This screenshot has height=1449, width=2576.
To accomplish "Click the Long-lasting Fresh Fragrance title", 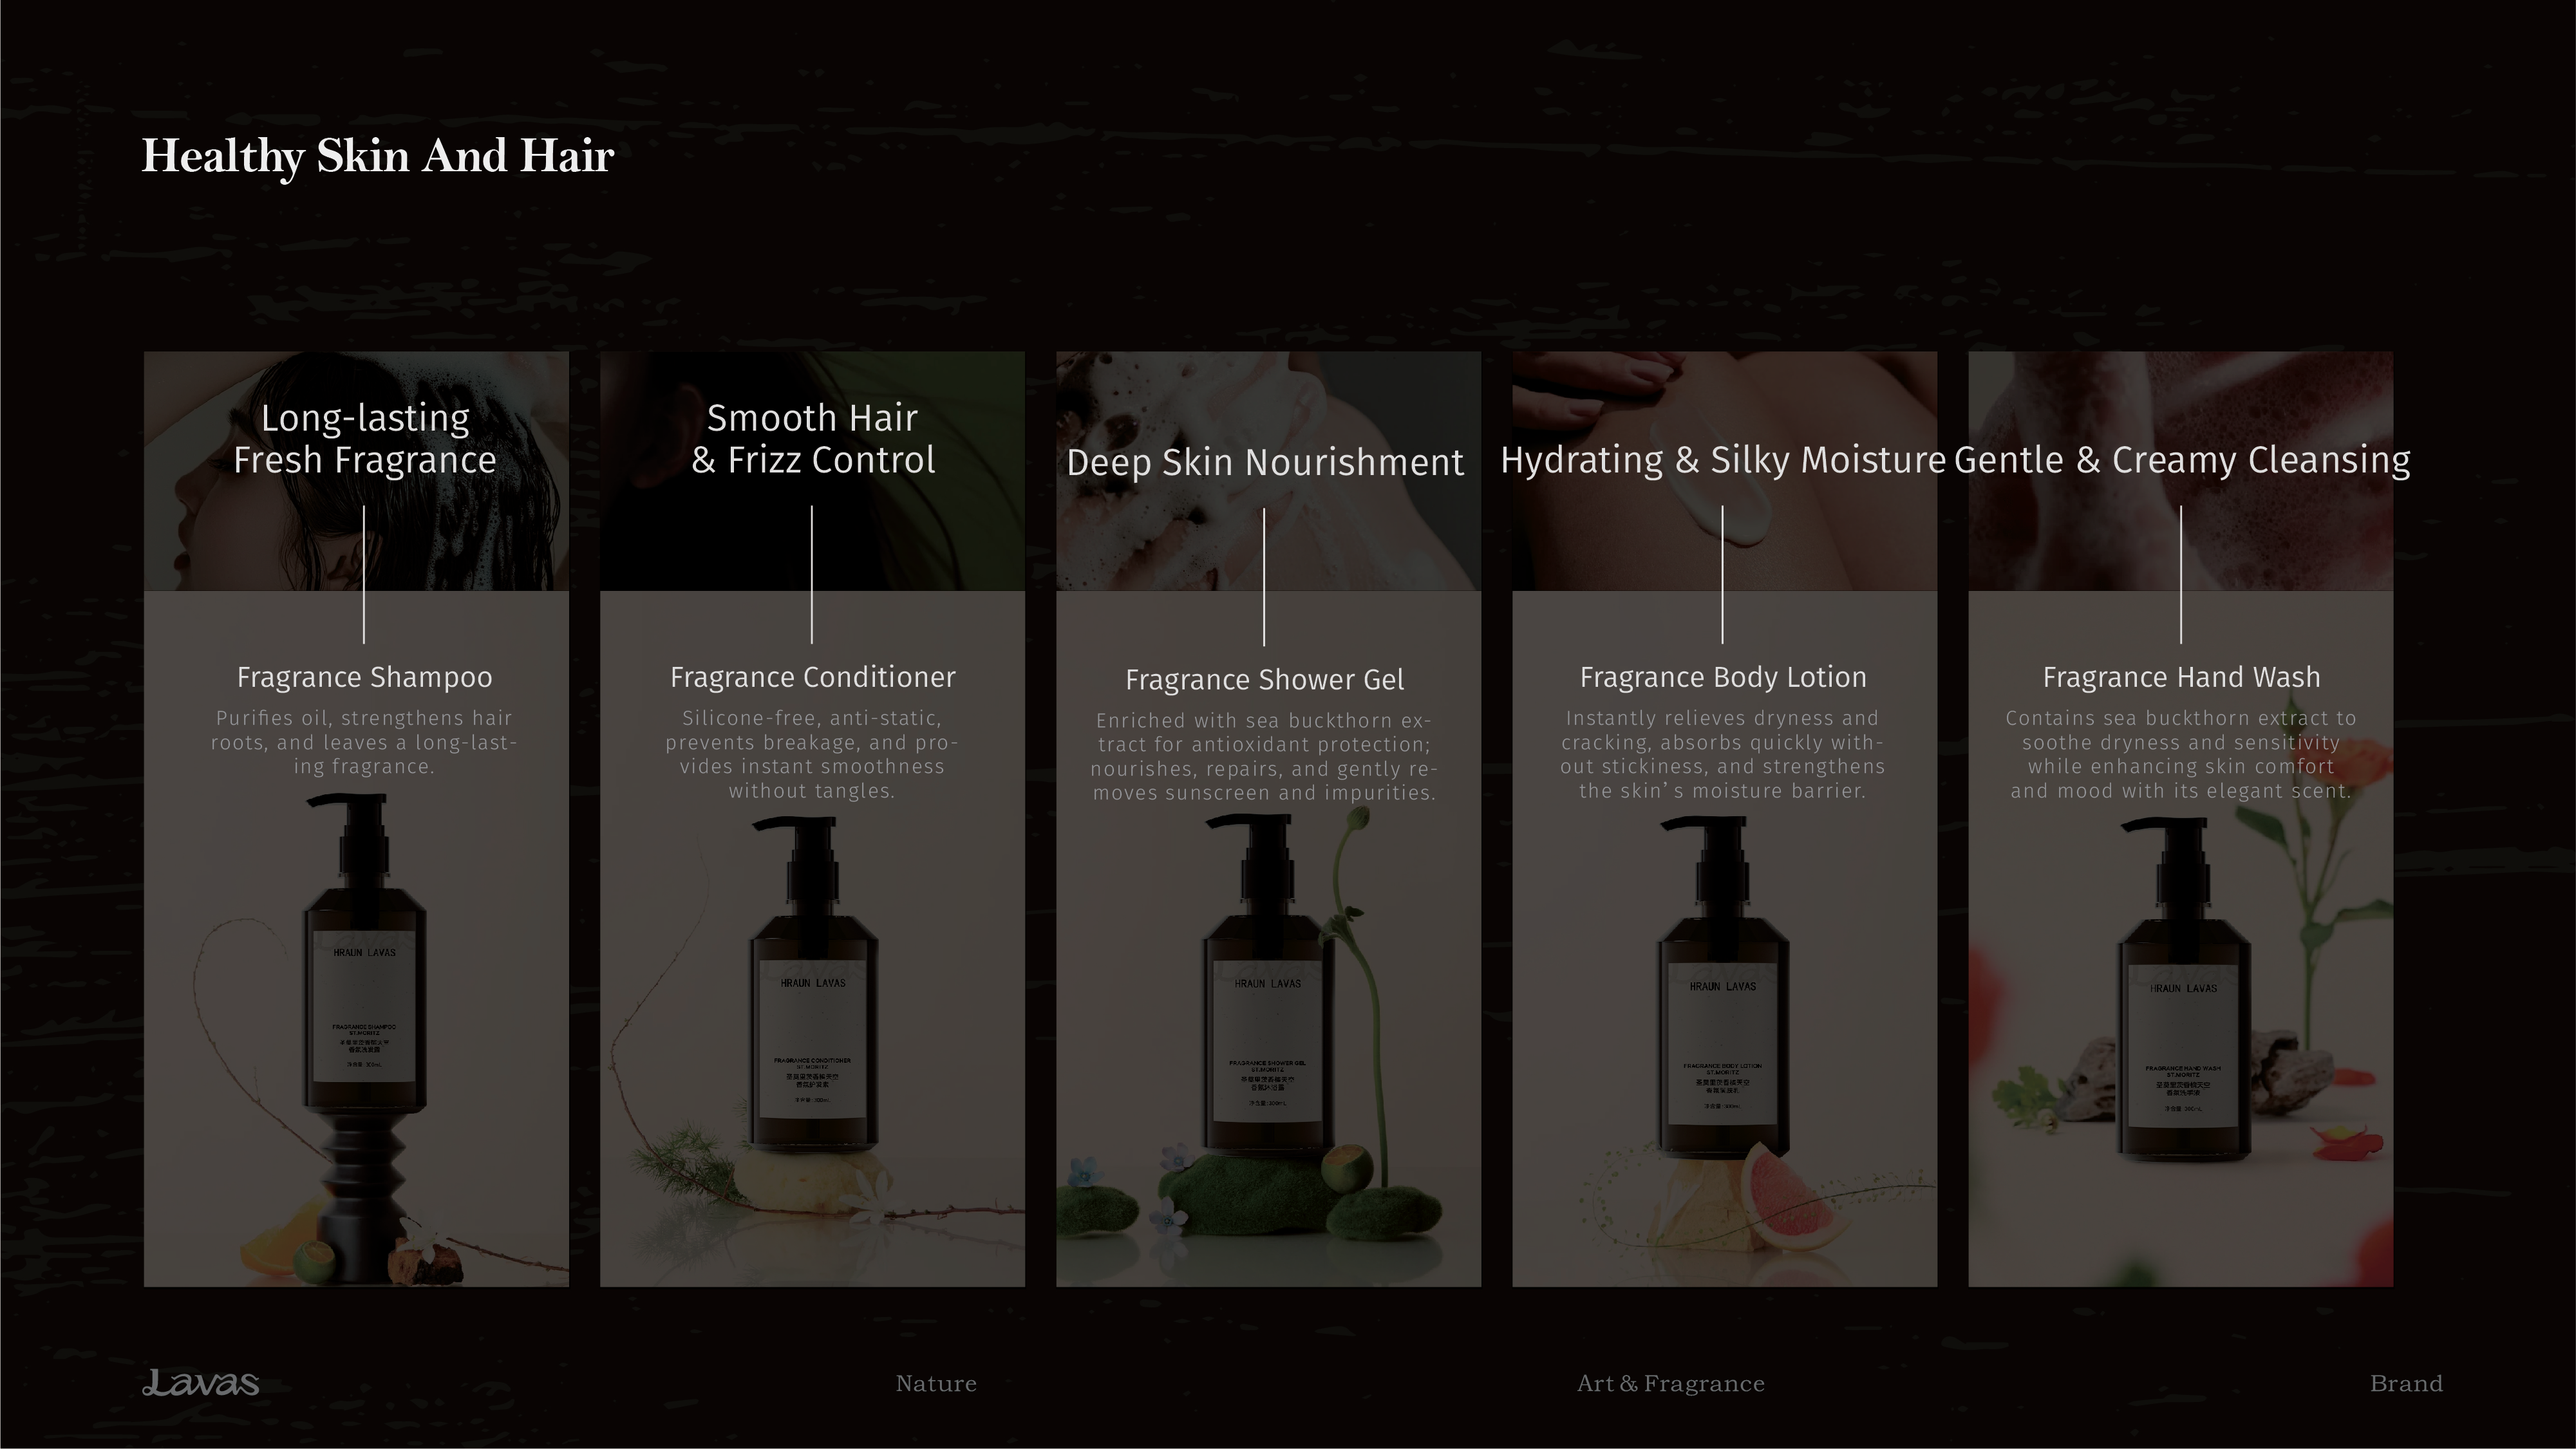I will tap(365, 439).
